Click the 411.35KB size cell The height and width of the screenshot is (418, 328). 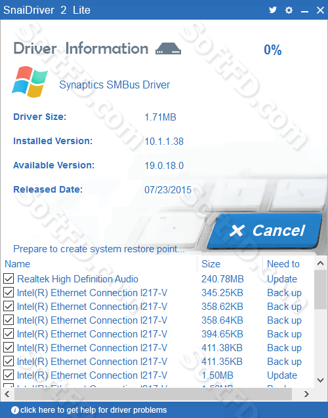click(x=222, y=362)
